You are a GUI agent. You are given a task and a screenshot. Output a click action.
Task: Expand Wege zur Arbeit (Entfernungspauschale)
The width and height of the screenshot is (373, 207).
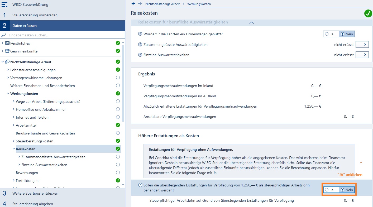pos(14,101)
